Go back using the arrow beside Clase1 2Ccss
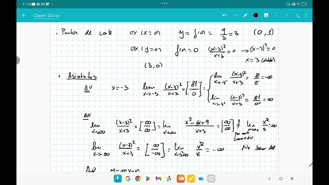This screenshot has width=329, height=185. (x=24, y=15)
